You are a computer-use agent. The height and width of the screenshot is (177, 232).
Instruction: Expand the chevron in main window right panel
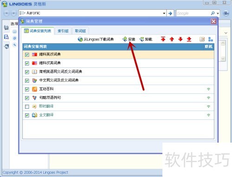(226, 33)
